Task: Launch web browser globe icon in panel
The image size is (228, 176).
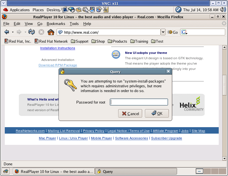Action: 71,10
